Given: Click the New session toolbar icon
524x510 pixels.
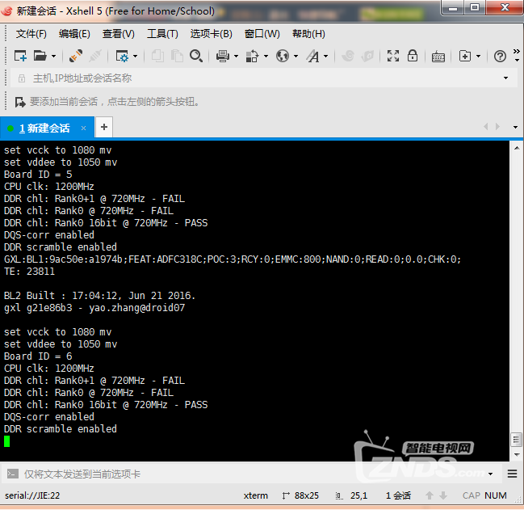Looking at the screenshot, I should pos(20,57).
